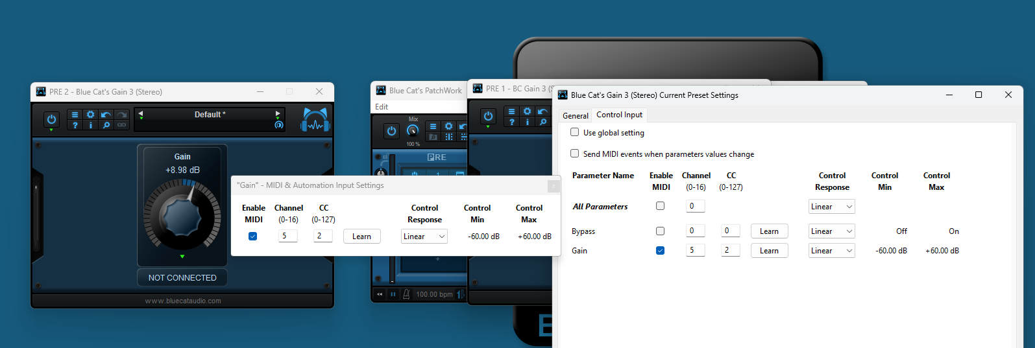
Task: Toggle Enable MIDI for Gain row in Preset Settings
Action: 660,250
